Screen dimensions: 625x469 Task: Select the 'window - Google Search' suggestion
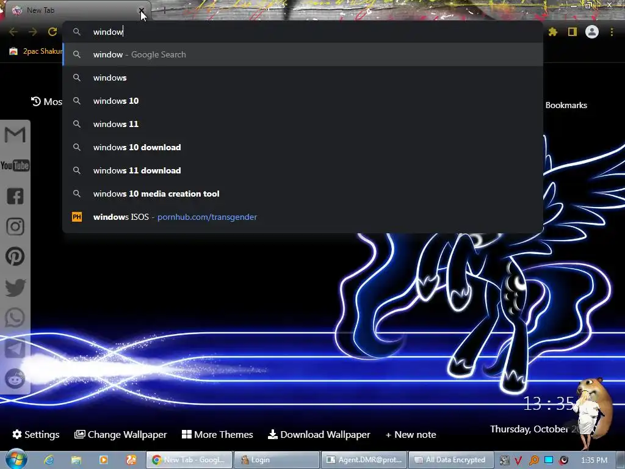click(x=303, y=54)
